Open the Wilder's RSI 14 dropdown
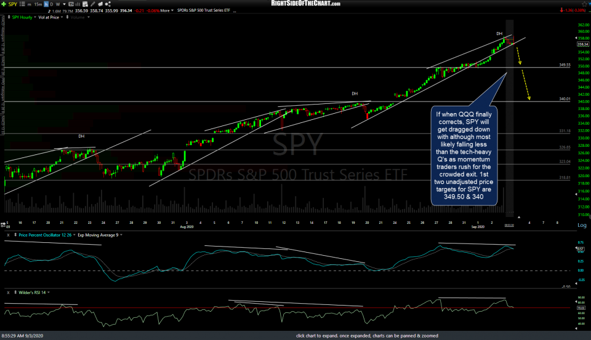 pyautogui.click(x=48, y=293)
